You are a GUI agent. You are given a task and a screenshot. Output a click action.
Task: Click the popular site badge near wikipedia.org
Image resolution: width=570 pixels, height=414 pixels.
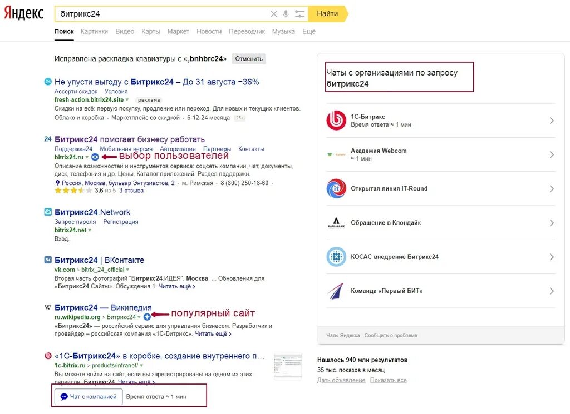tap(147, 317)
